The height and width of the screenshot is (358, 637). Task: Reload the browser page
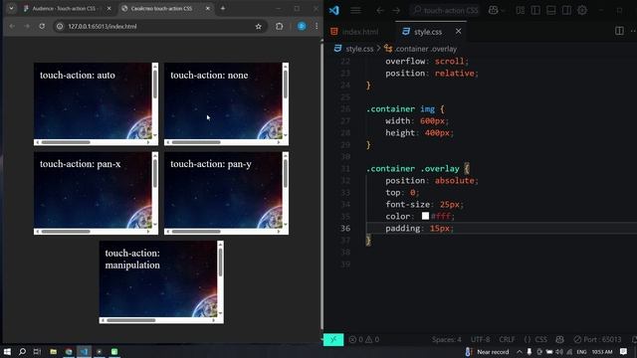(x=42, y=27)
